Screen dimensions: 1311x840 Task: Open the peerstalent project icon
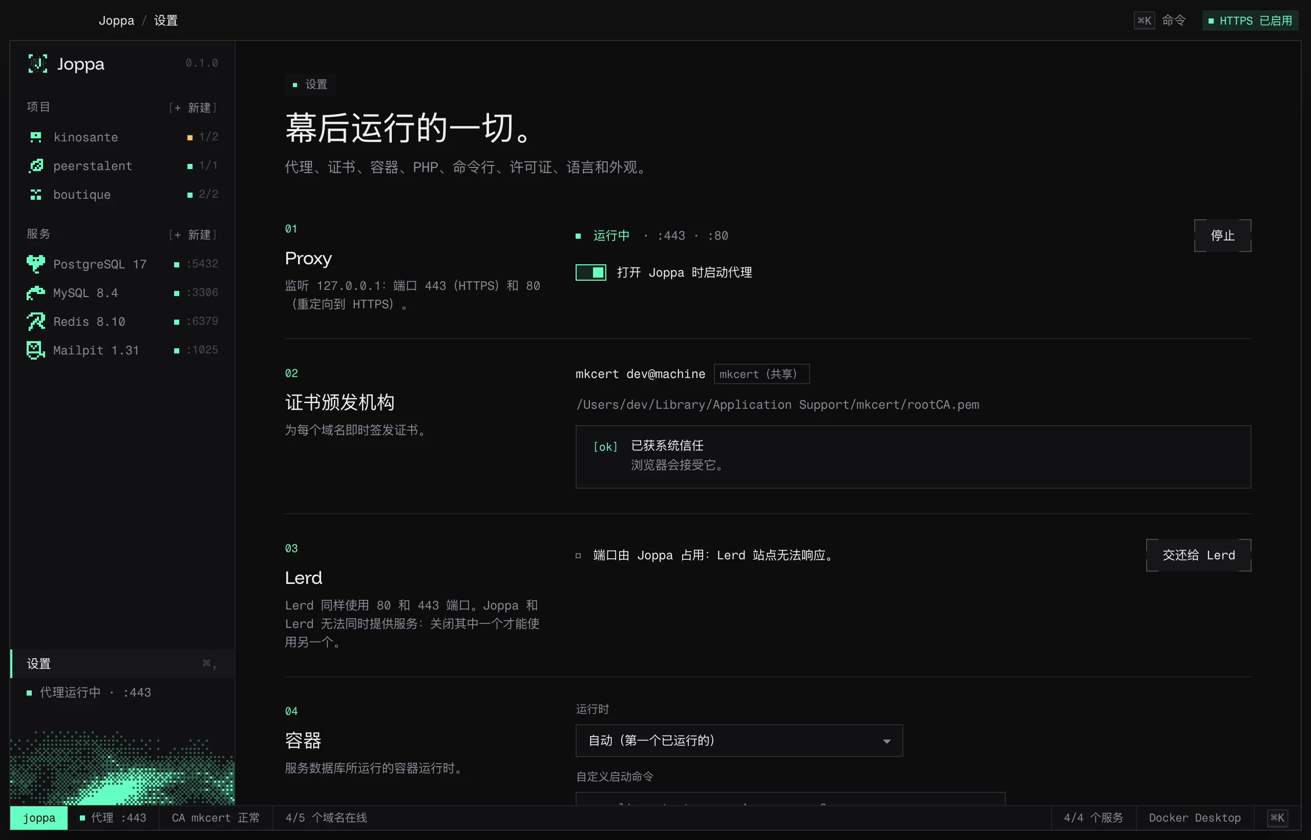pyautogui.click(x=36, y=166)
